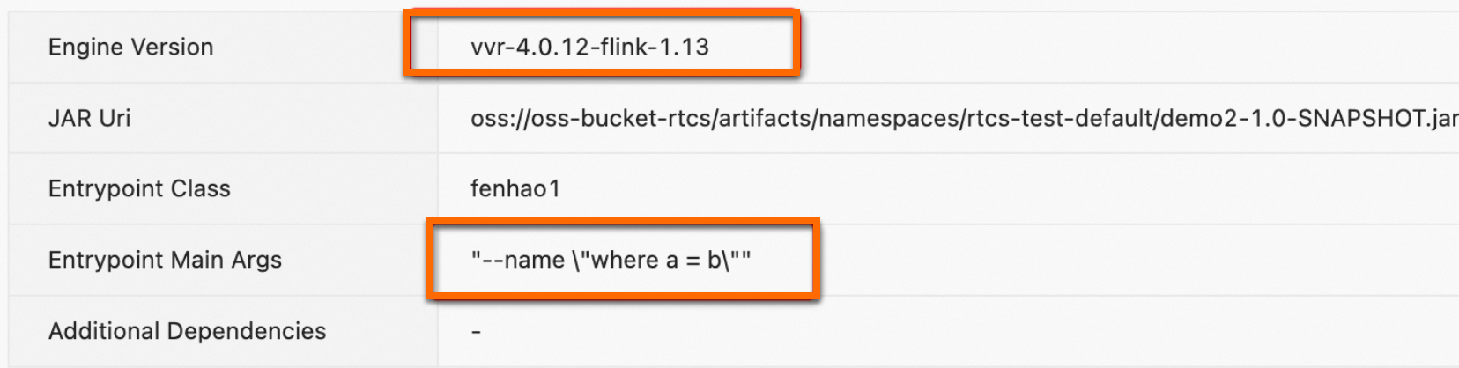The height and width of the screenshot is (368, 1459).
Task: Click the namespaces segment of the Uri
Action: click(888, 118)
